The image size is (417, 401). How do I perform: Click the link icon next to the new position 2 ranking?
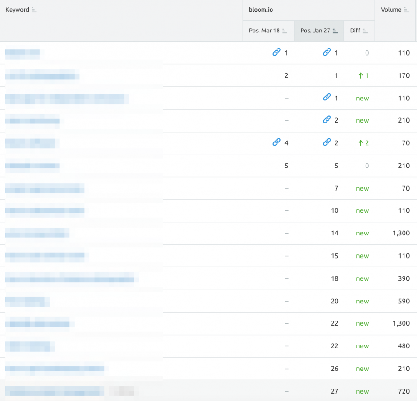tap(327, 120)
